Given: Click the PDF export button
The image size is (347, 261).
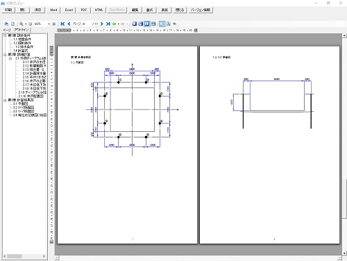Looking at the screenshot, I should [84, 10].
